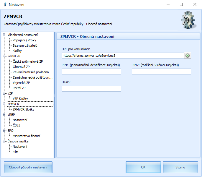The image size is (202, 177).
Task: Select Zaměstnanecká pojišťovn... tree item
Action: click(x=33, y=77)
